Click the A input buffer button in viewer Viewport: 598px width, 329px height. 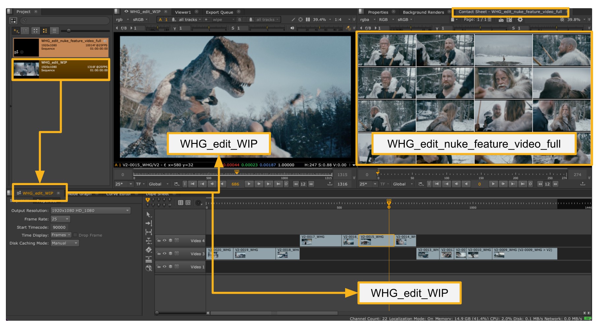(160, 20)
